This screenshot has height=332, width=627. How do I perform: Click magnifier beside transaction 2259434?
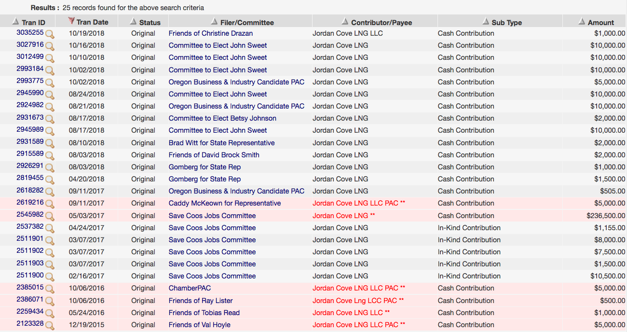coord(50,314)
